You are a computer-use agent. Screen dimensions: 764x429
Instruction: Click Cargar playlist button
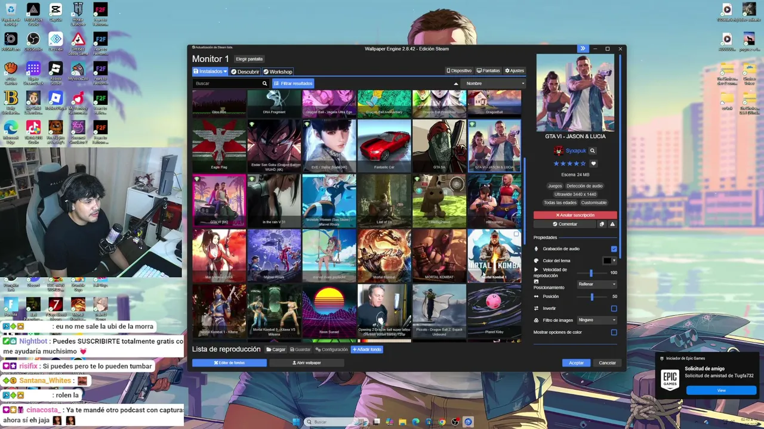[x=276, y=350]
